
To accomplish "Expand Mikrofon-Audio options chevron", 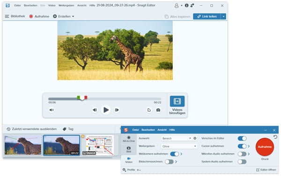I will tap(249, 154).
